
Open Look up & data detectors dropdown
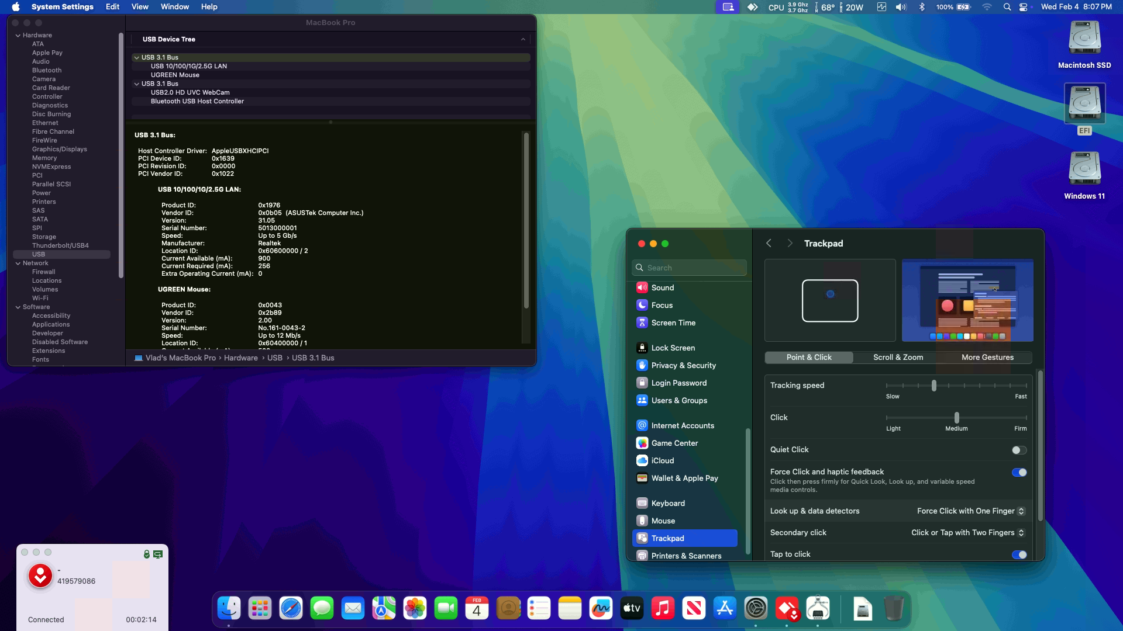coord(971,511)
